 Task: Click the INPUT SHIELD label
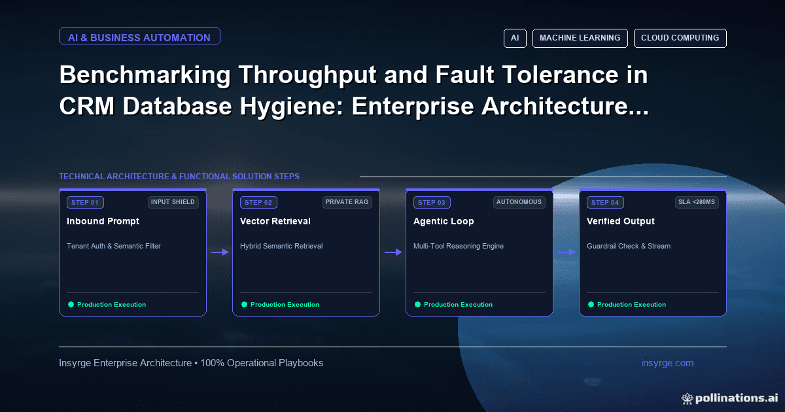pyautogui.click(x=173, y=202)
